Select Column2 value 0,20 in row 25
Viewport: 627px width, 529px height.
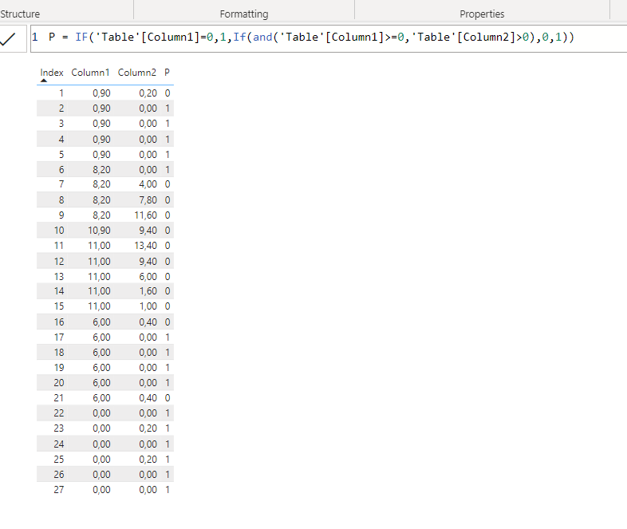(148, 460)
